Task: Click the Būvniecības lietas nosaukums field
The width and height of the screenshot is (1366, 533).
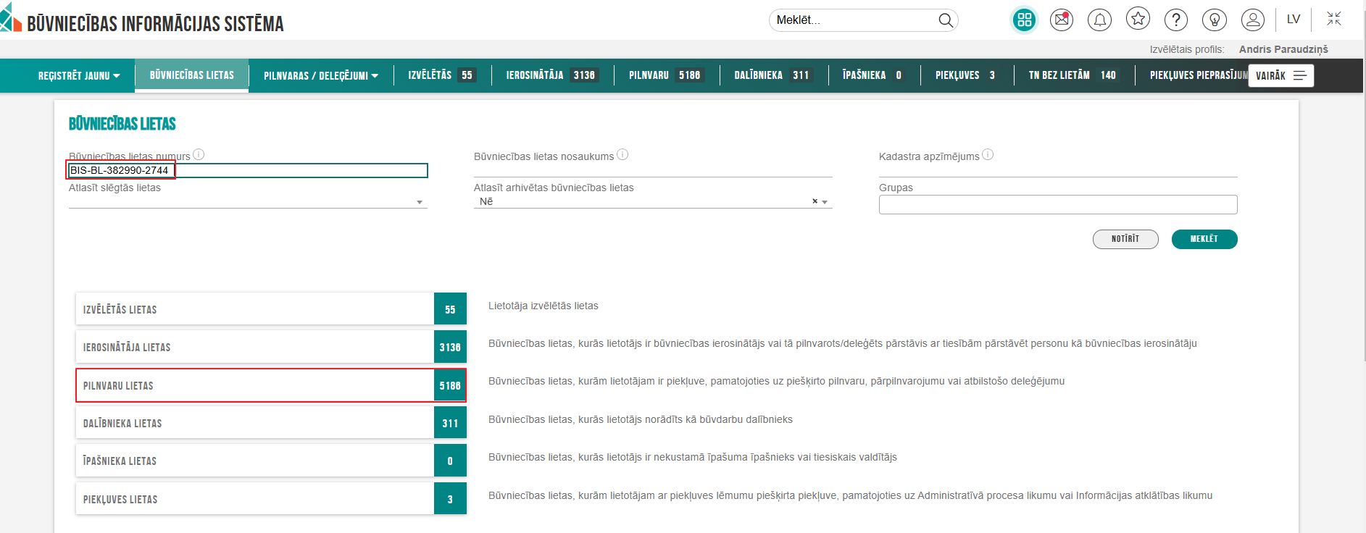Action: (653, 169)
